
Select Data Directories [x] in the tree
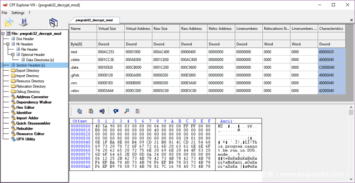coord(40,60)
